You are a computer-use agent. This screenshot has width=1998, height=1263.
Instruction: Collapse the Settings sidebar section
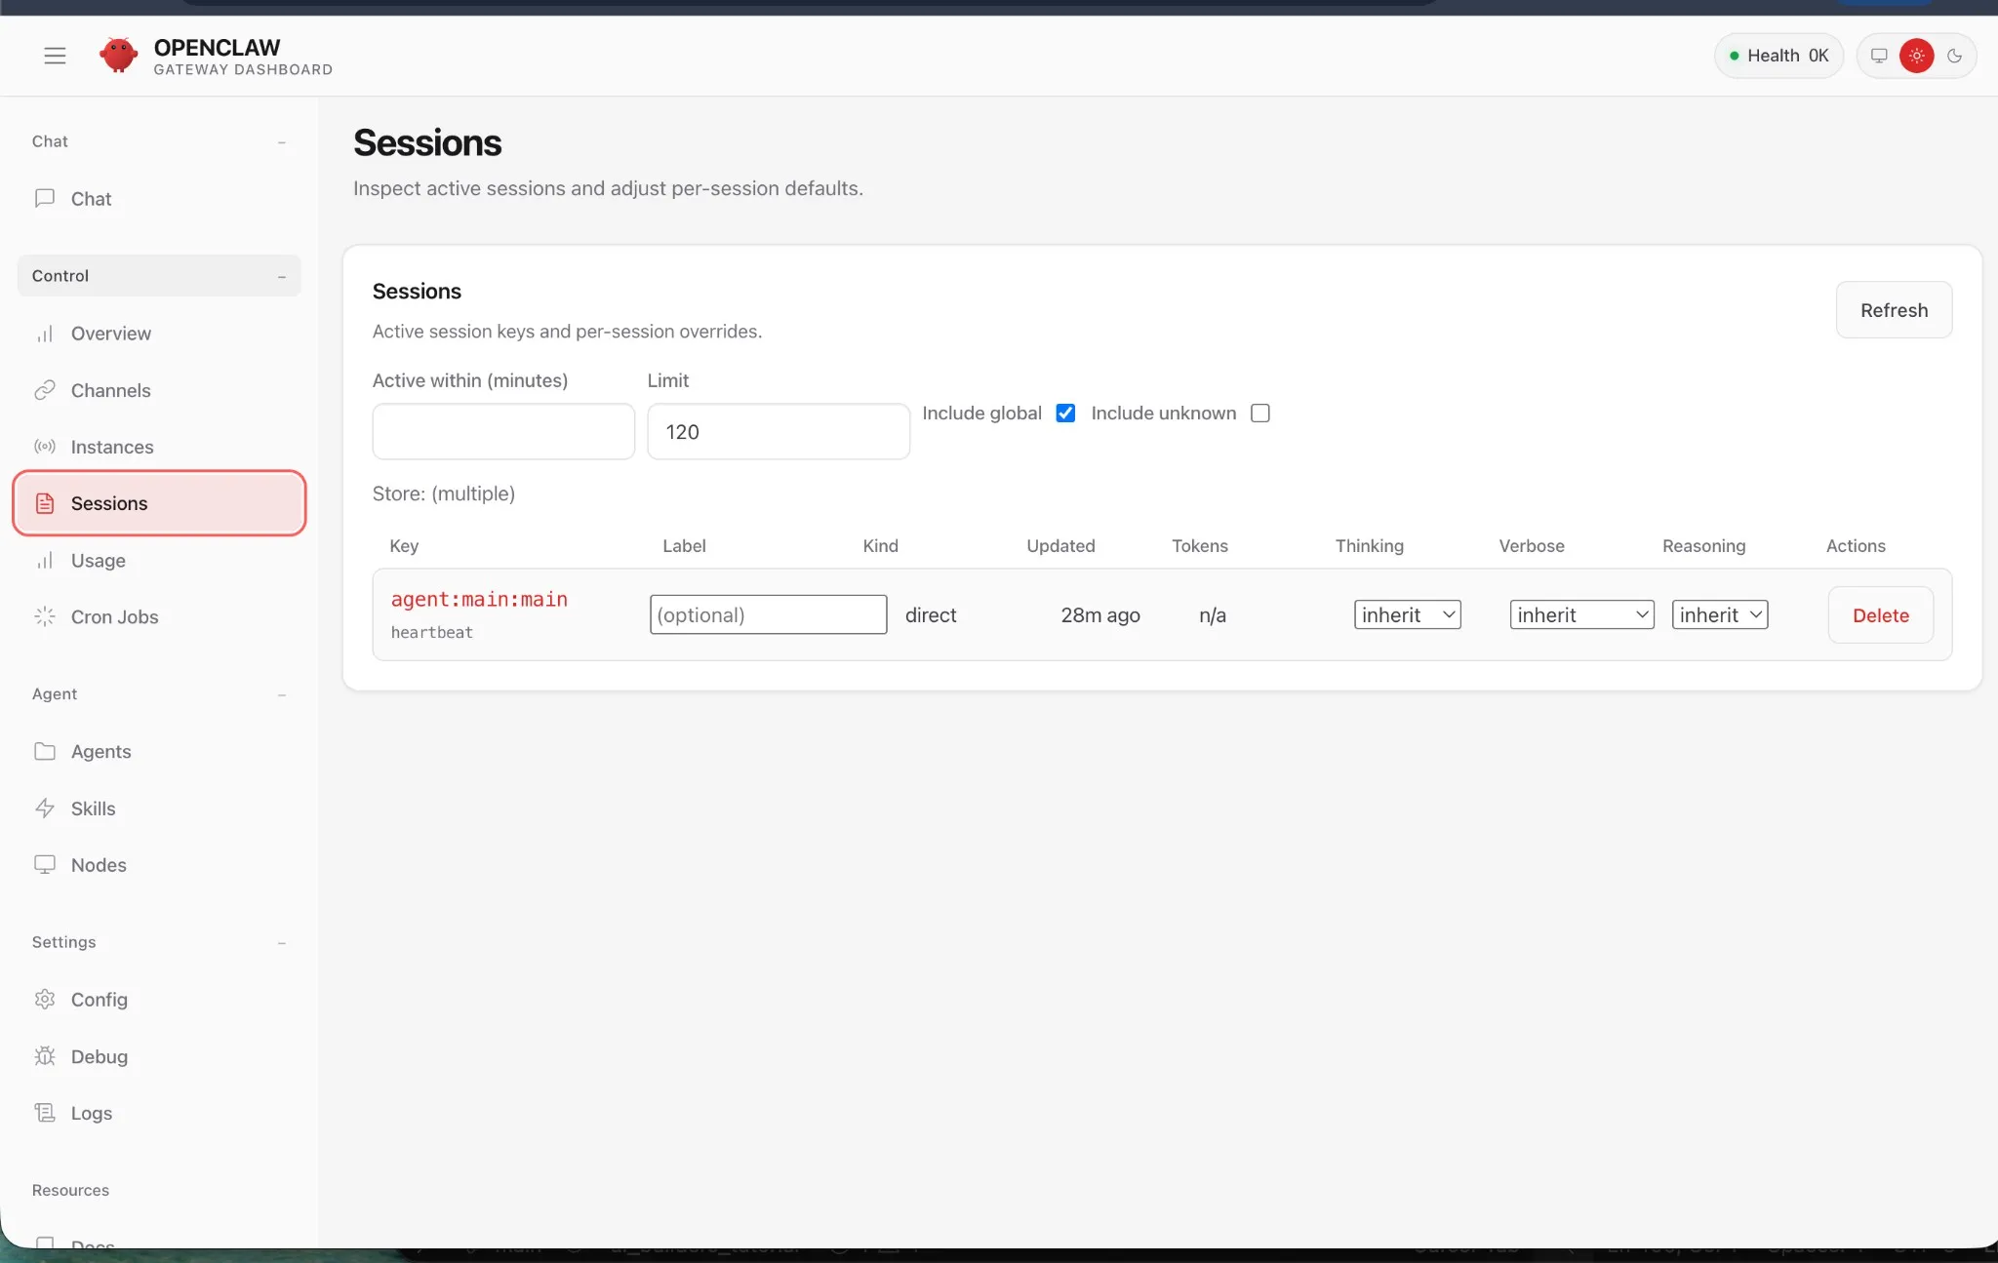[159, 942]
